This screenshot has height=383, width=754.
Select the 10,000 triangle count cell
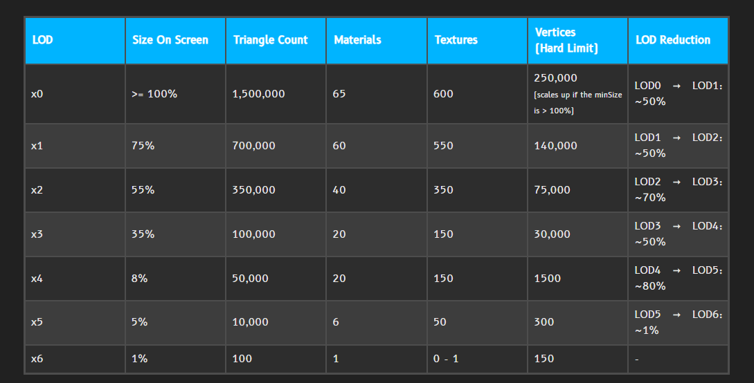point(251,322)
